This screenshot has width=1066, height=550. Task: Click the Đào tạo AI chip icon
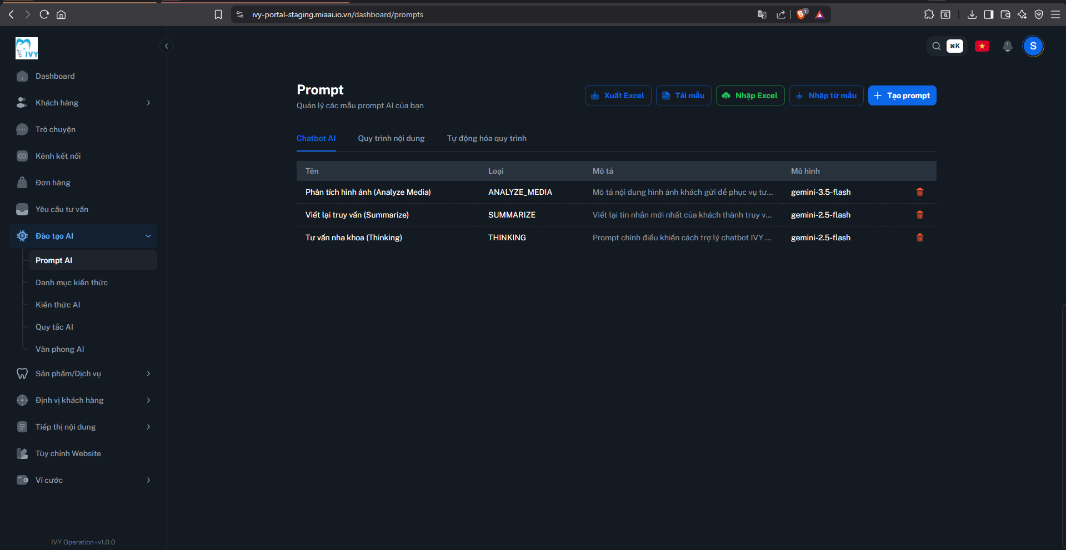[22, 236]
